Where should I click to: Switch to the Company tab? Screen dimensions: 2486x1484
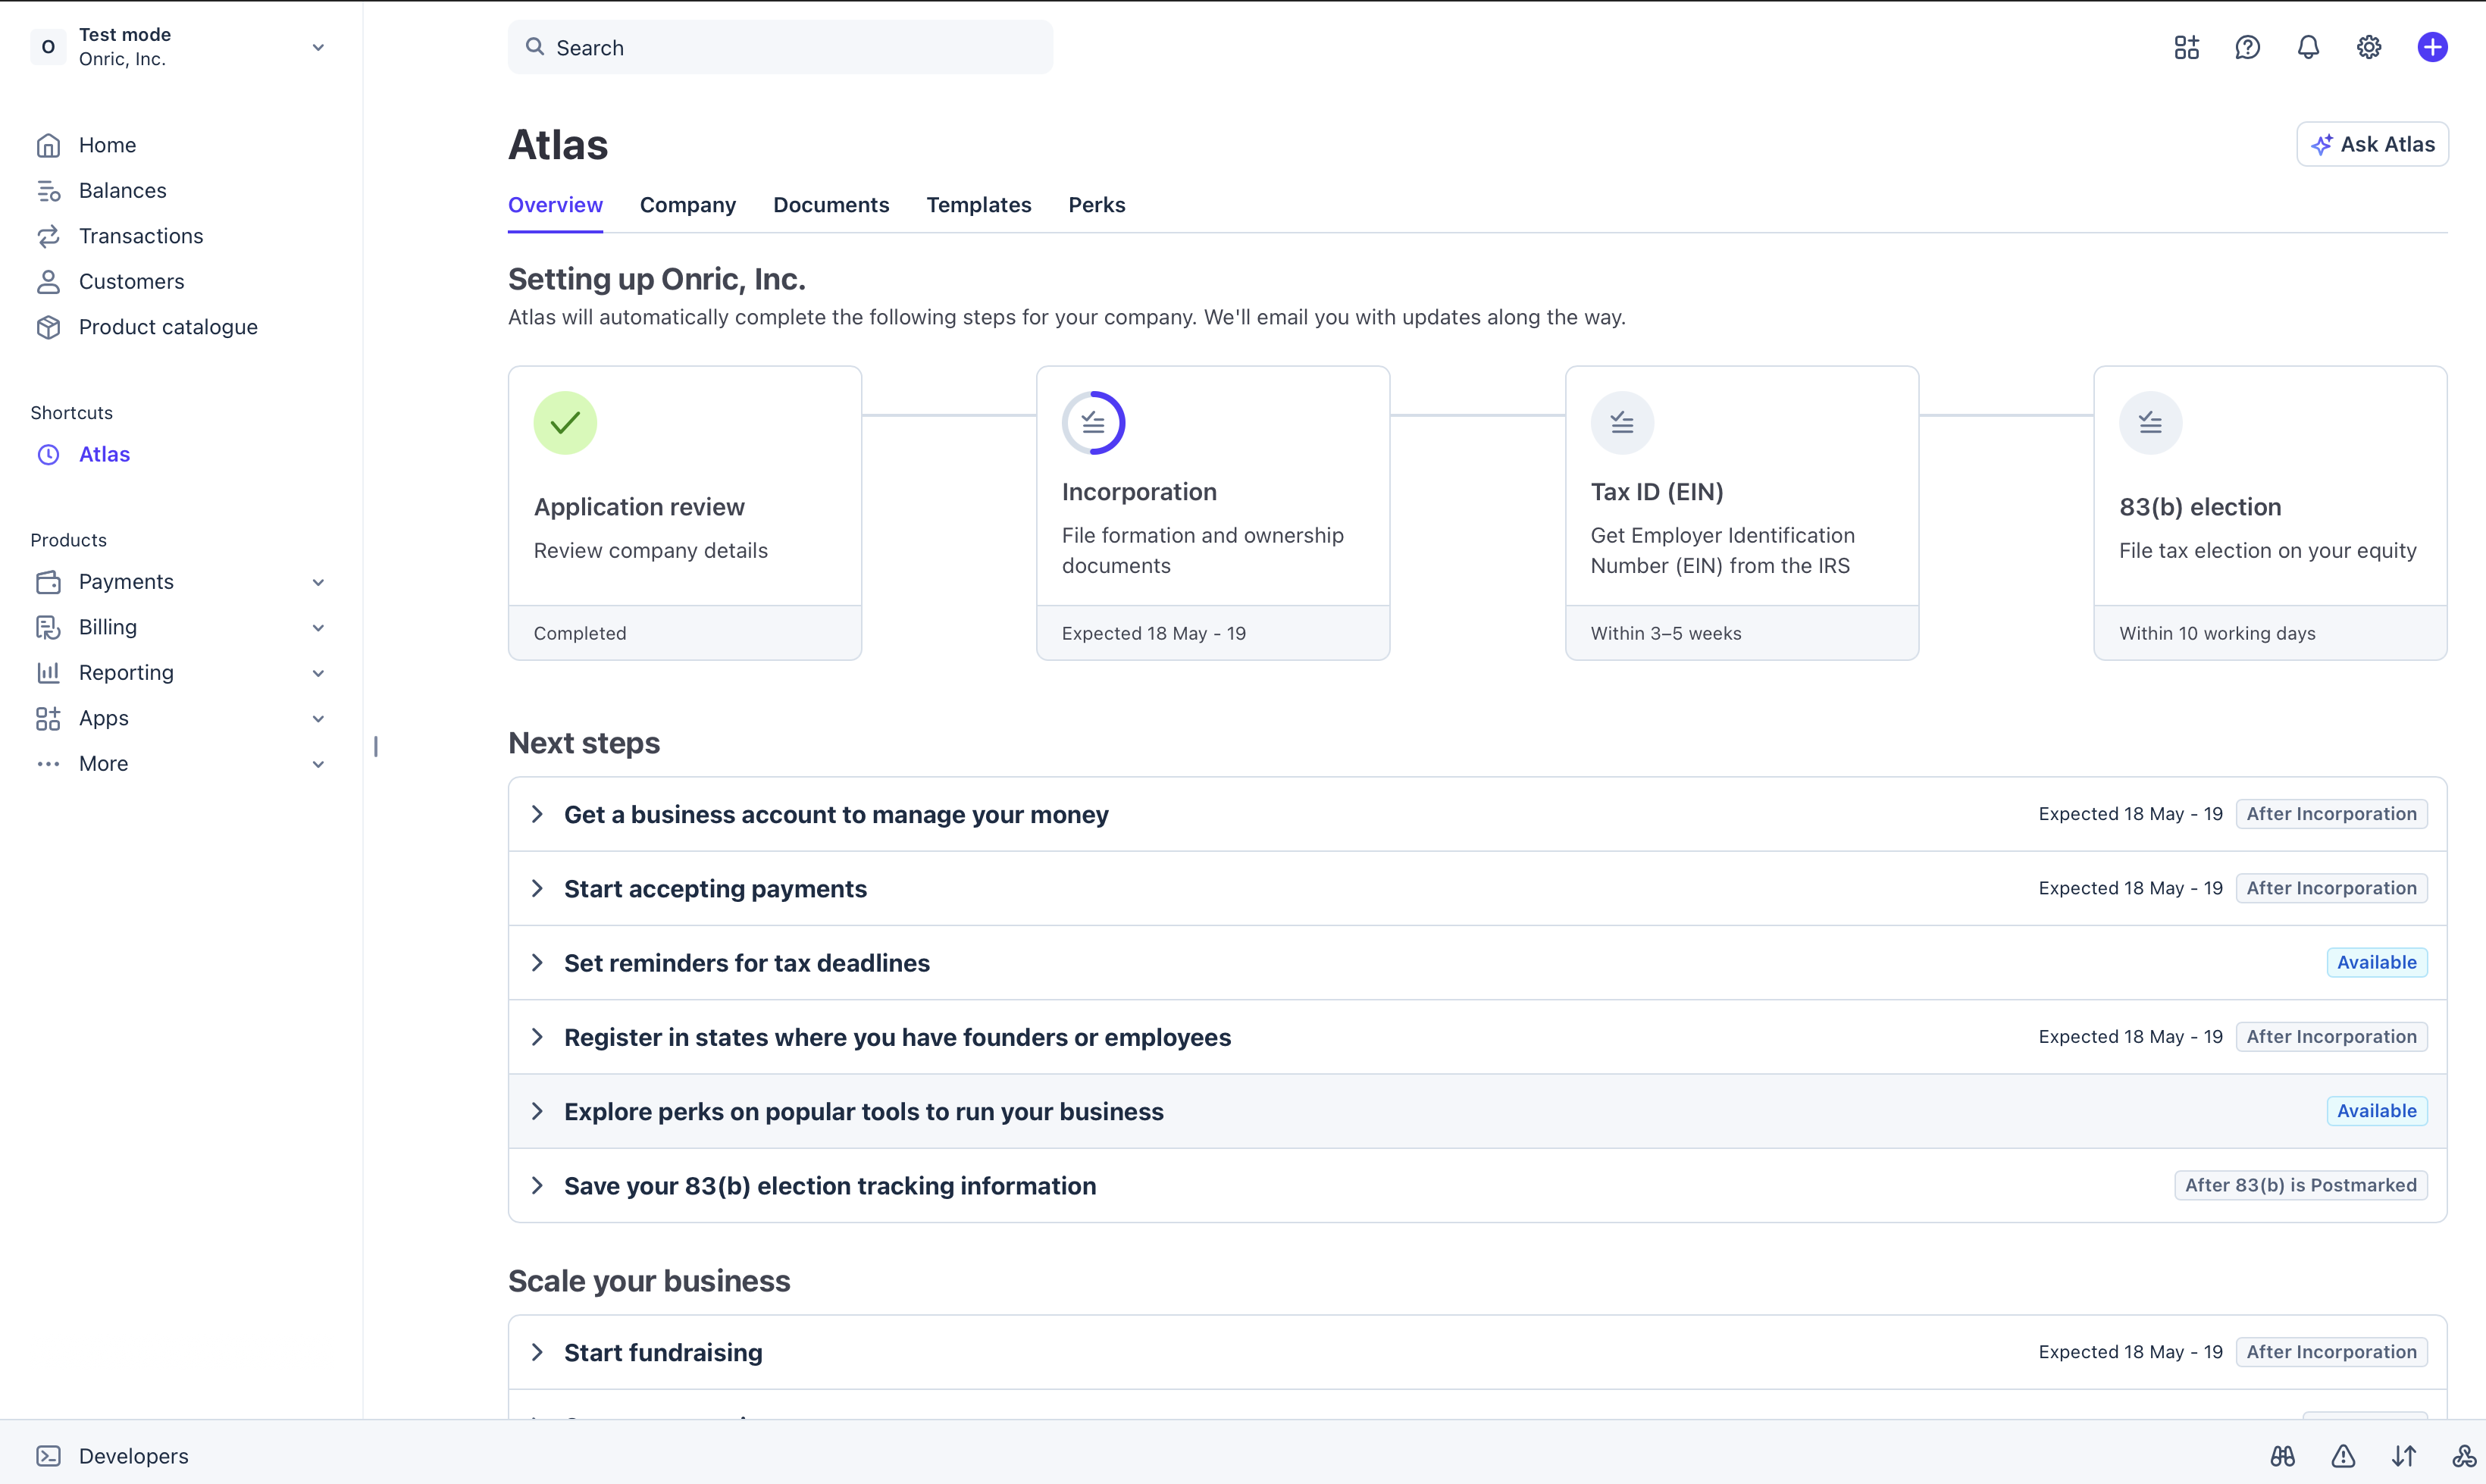[x=688, y=205]
